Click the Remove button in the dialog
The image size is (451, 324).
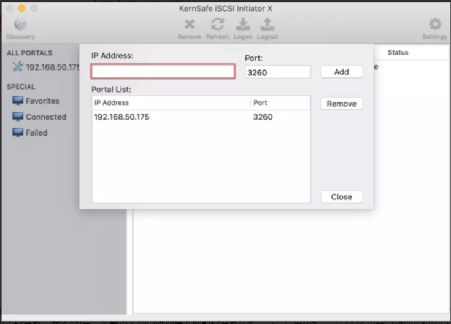(341, 104)
